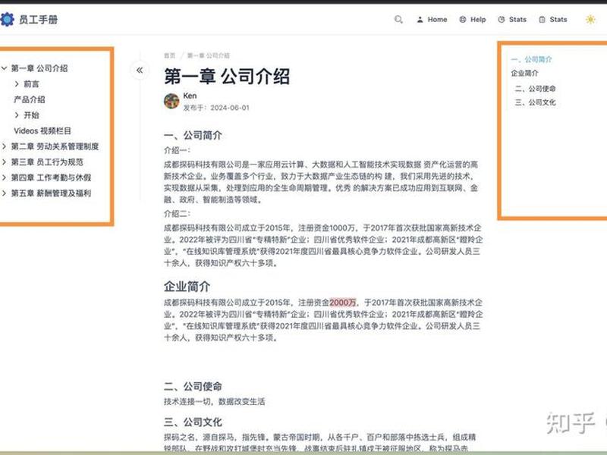607x455 pixels.
Task: Expand the 第五章 薪酬管理及福利 chevron
Action: click(x=5, y=193)
